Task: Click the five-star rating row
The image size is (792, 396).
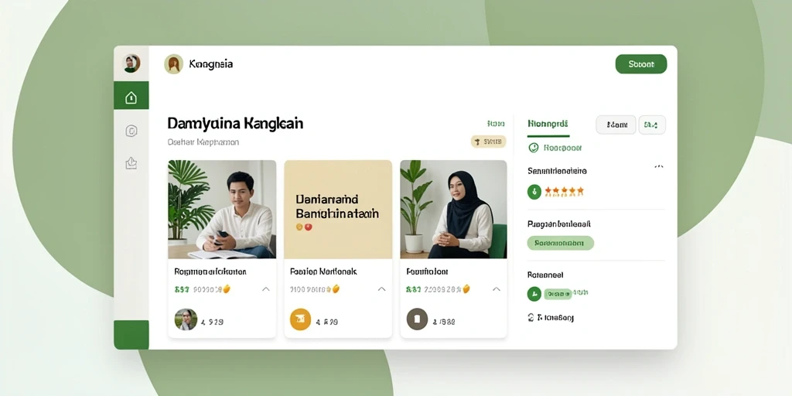Action: point(564,192)
